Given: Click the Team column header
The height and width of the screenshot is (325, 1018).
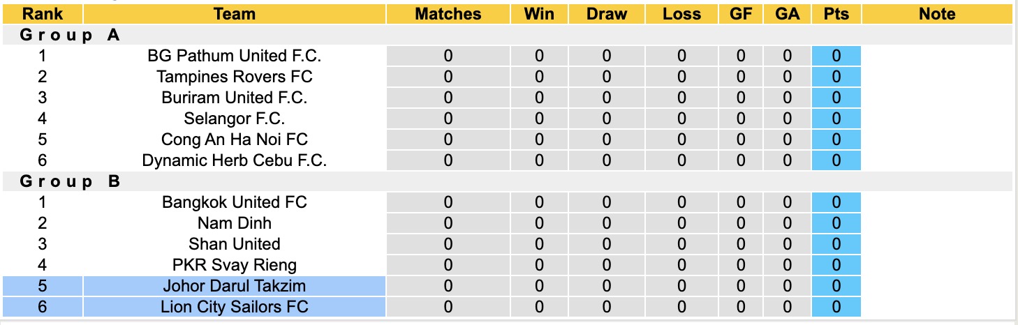Looking at the screenshot, I should tap(234, 14).
